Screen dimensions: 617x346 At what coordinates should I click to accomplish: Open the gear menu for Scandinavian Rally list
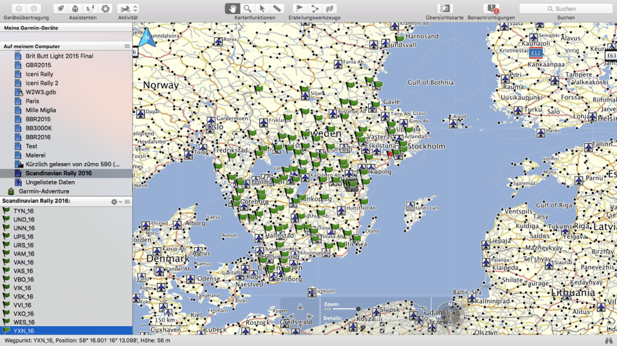(115, 201)
